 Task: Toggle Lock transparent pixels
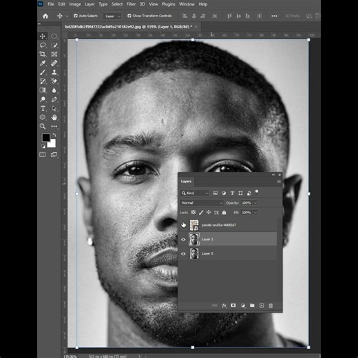coord(193,212)
